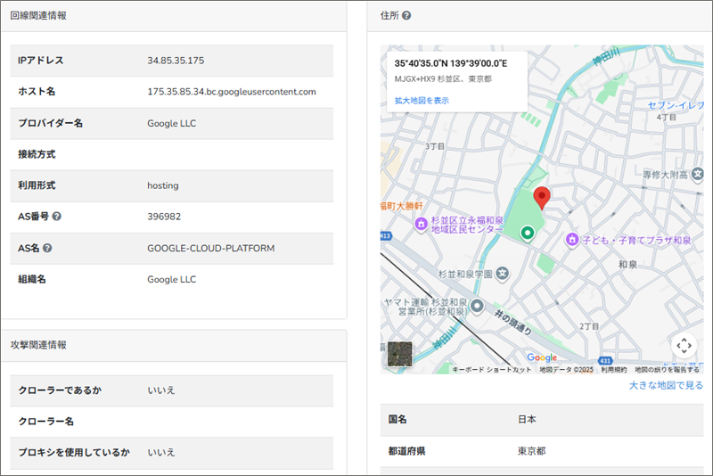The width and height of the screenshot is (713, 476).
Task: Open 拡大地図を表示 link
Action: click(422, 101)
